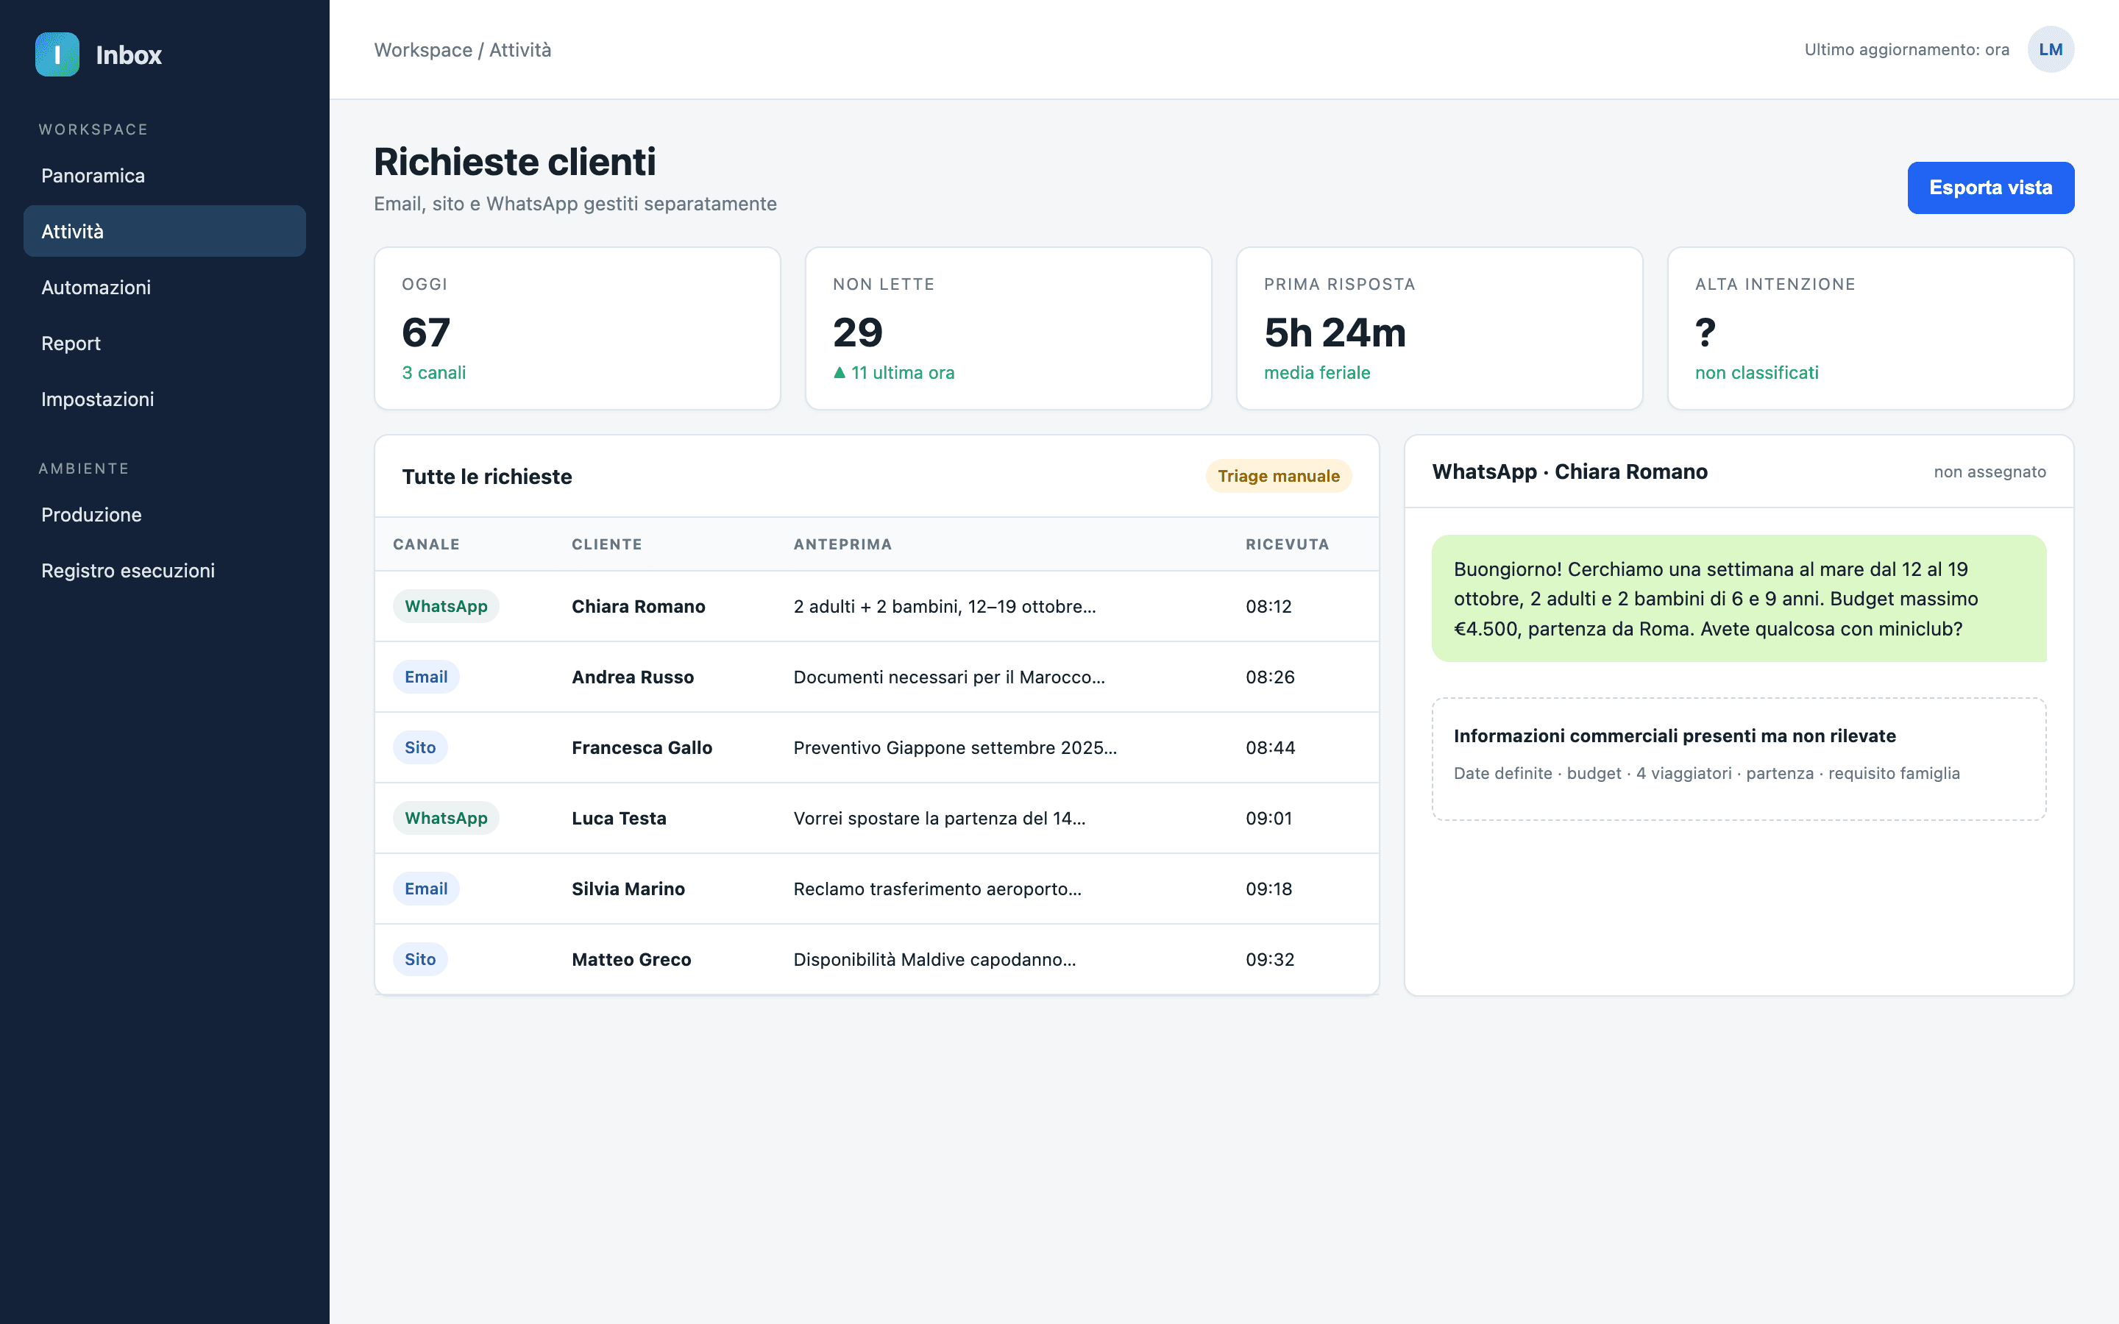Click received time 08:12
The image size is (2119, 1324).
1268,606
